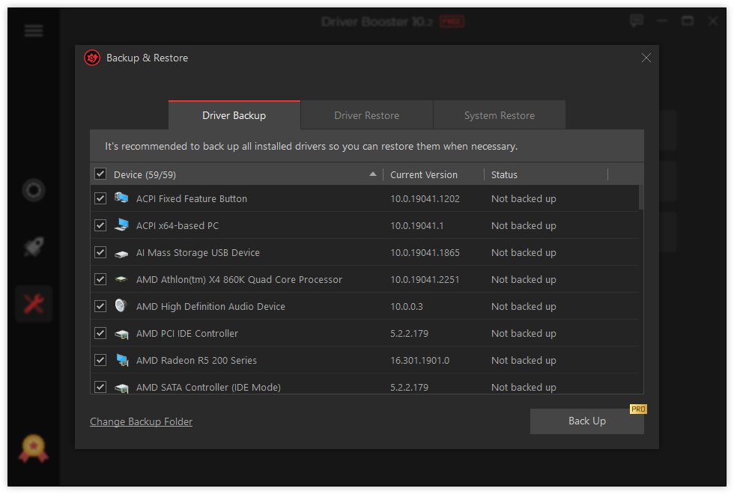
Task: Select the AMD Radeon R5 200 Series row text
Action: 196,360
